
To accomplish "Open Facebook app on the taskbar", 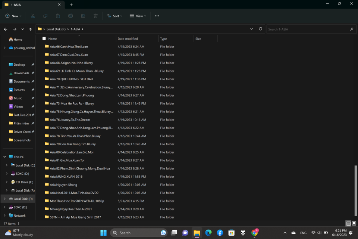I will pos(220,233).
